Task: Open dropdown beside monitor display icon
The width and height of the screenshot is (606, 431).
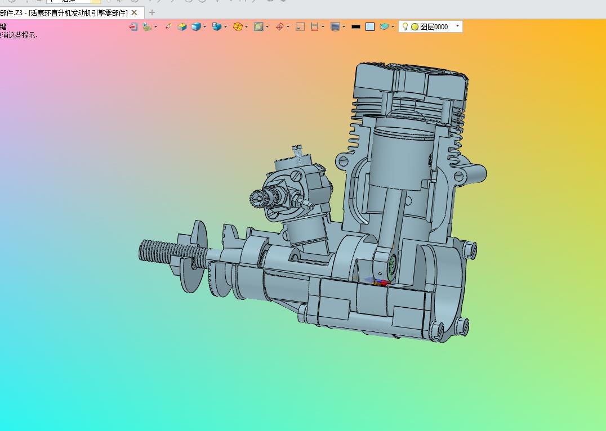Action: 344,26
